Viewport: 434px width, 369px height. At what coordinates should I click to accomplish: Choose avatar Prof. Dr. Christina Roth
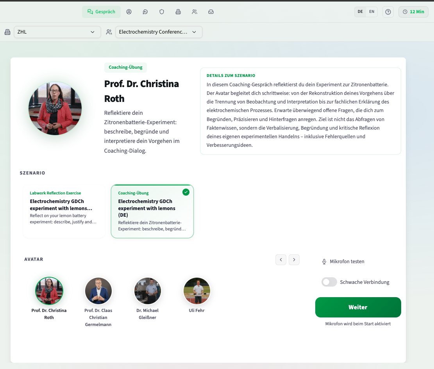point(49,299)
